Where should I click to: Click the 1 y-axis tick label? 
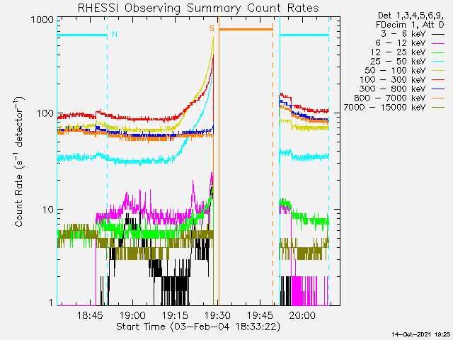point(51,302)
